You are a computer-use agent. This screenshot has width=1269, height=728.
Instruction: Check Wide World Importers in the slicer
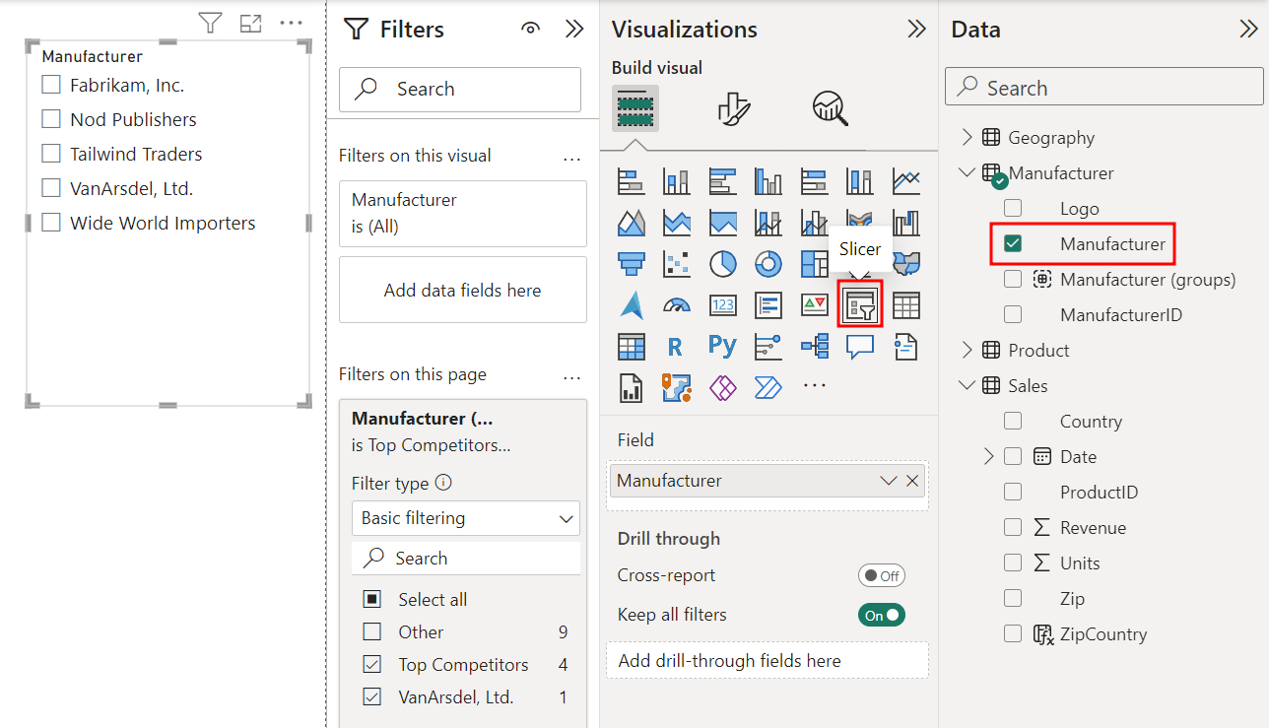[51, 224]
